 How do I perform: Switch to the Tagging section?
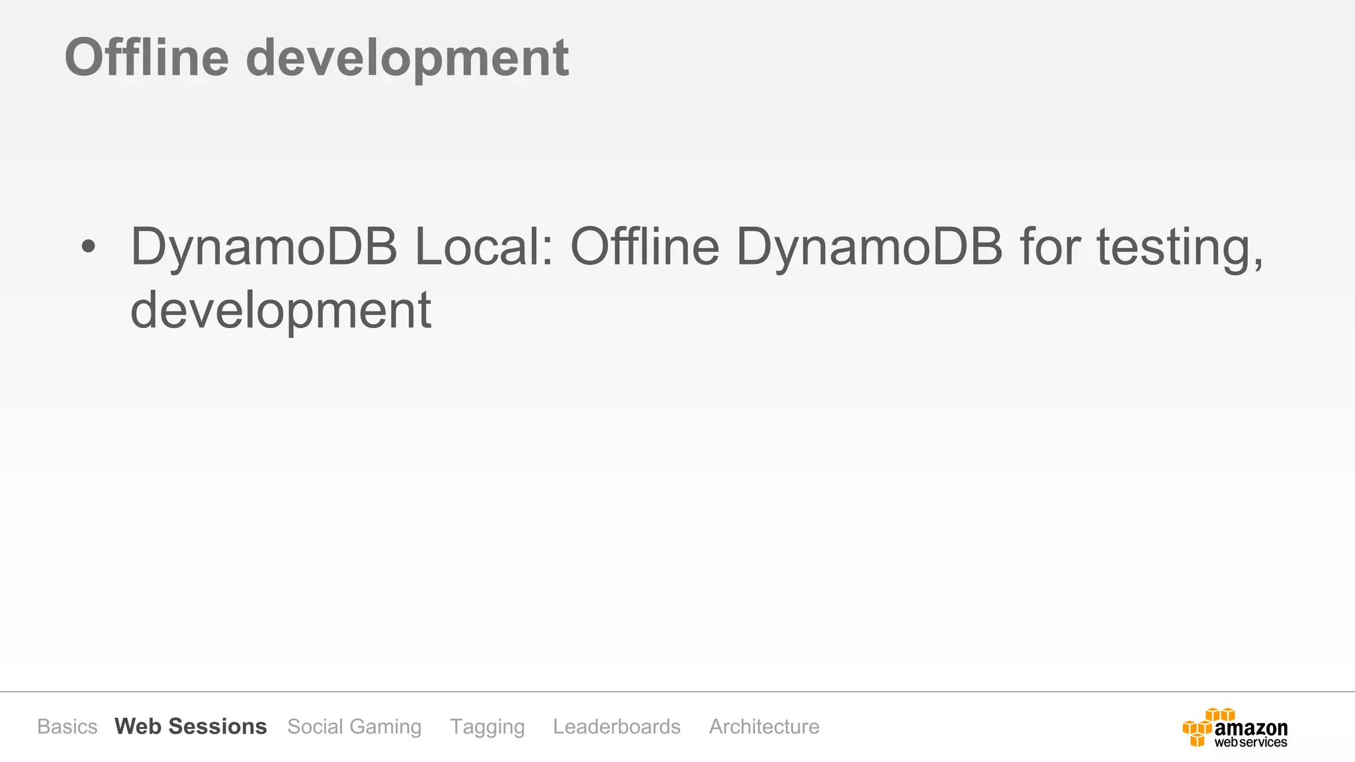tap(488, 727)
